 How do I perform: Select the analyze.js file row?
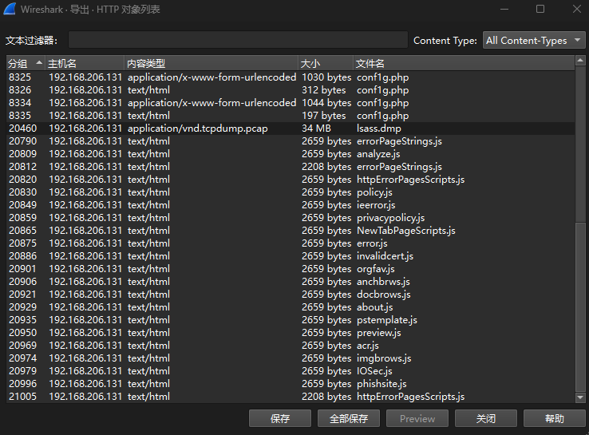click(291, 154)
